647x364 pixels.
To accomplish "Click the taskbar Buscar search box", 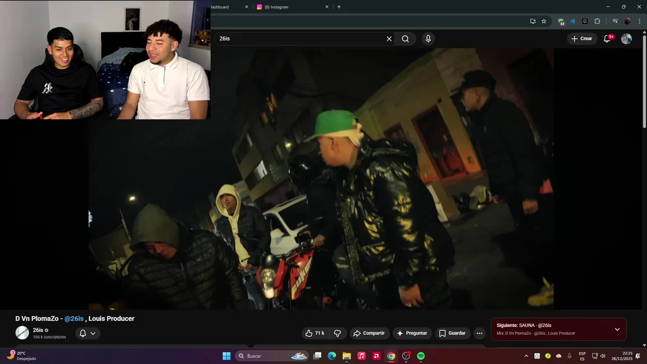I will click(272, 356).
